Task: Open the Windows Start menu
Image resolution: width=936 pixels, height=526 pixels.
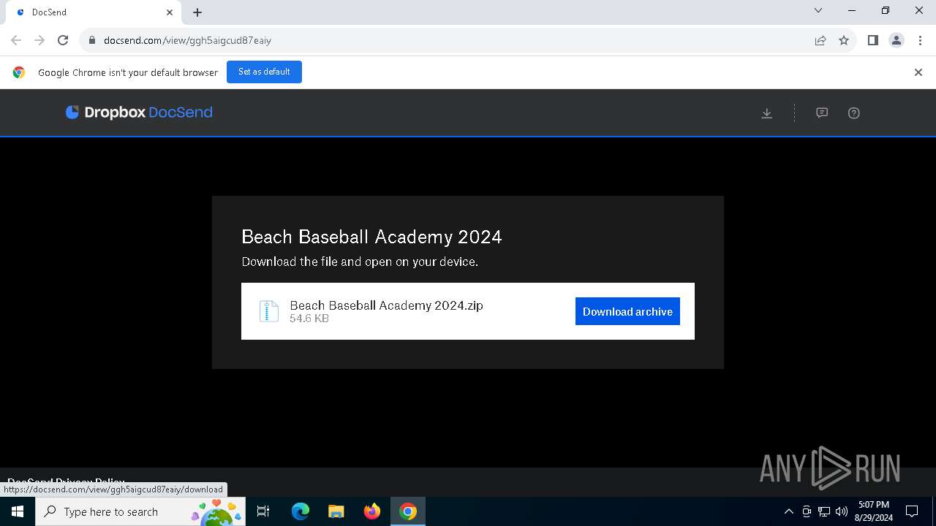Action: pyautogui.click(x=18, y=511)
